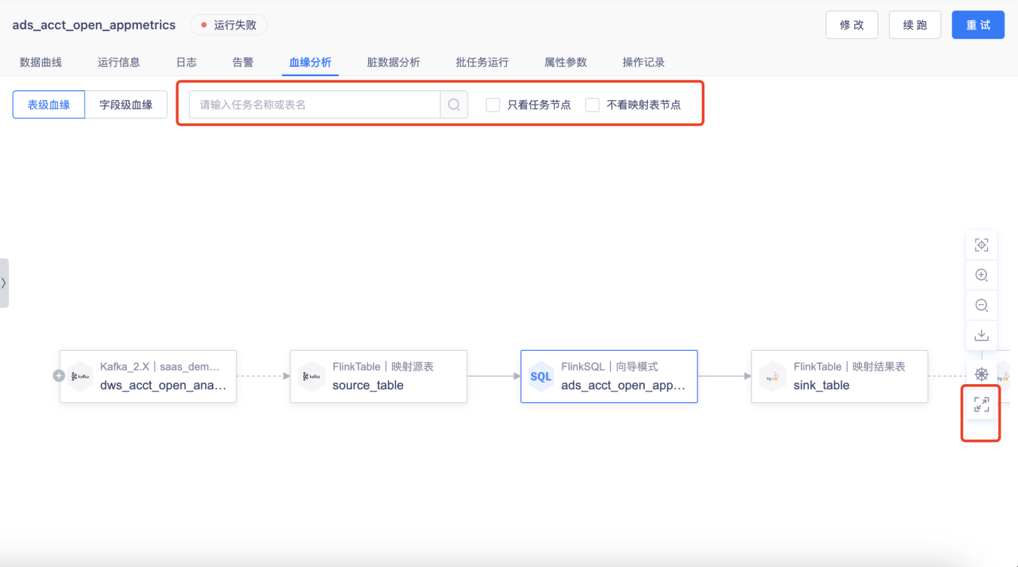Open the 脏数据分析 tab
The image size is (1018, 567).
tap(394, 62)
